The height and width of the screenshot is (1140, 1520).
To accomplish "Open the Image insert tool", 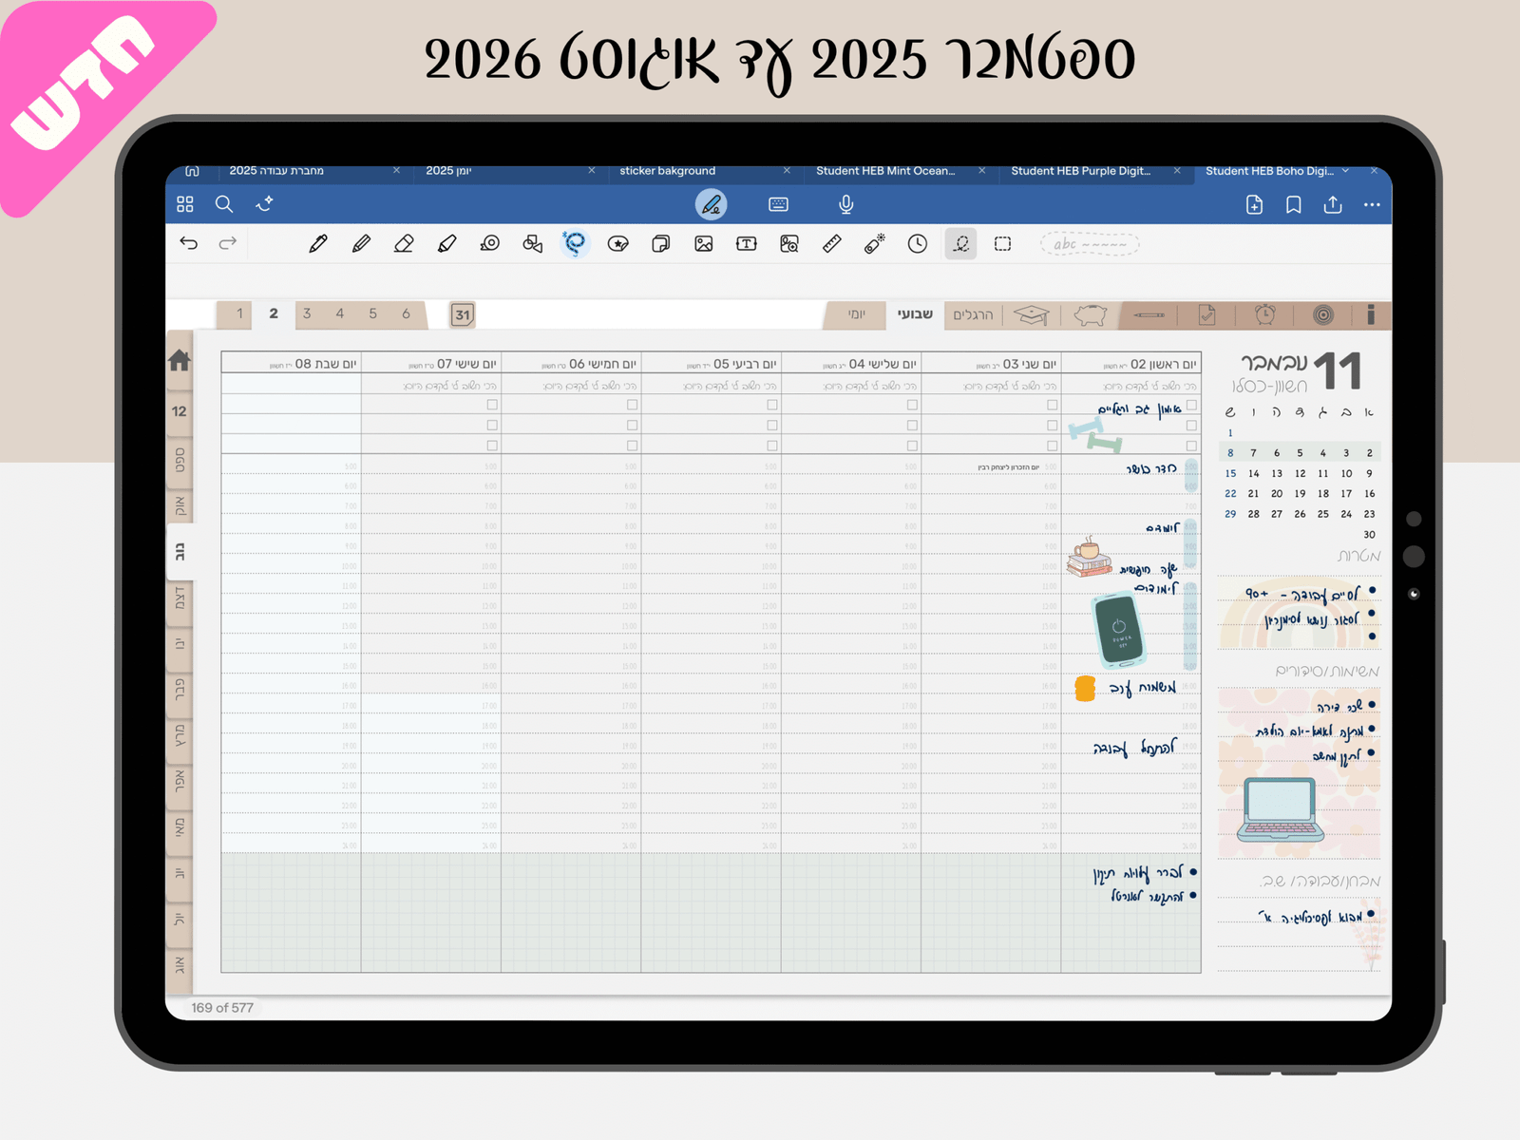I will pyautogui.click(x=704, y=244).
